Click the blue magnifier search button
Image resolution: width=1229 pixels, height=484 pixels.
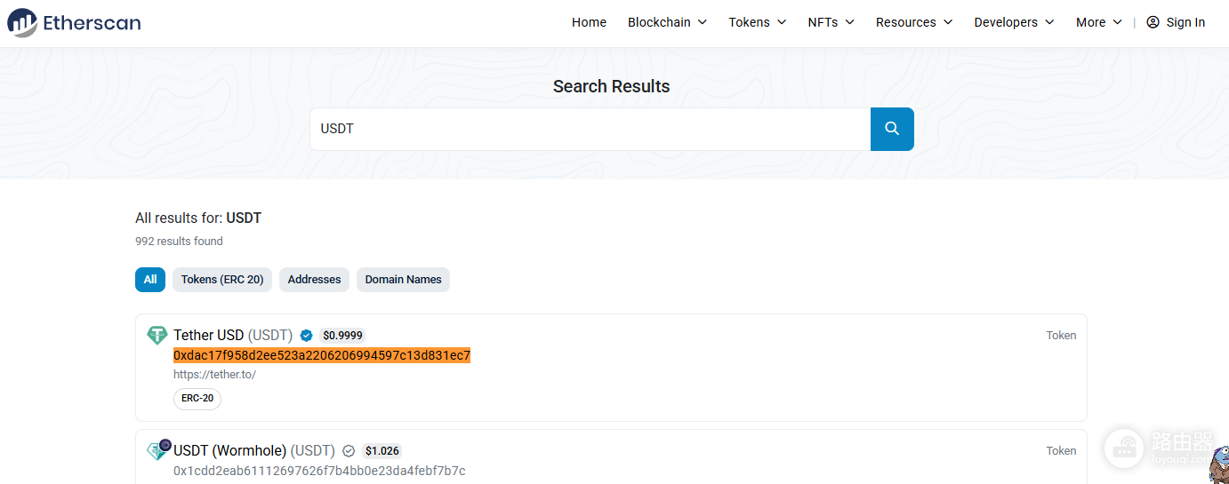(x=892, y=130)
